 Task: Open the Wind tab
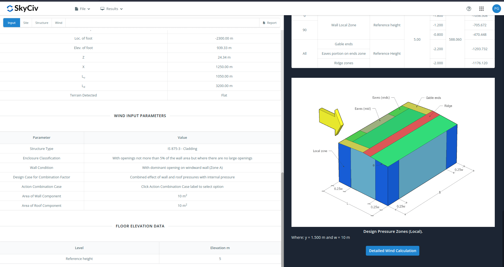tap(59, 23)
